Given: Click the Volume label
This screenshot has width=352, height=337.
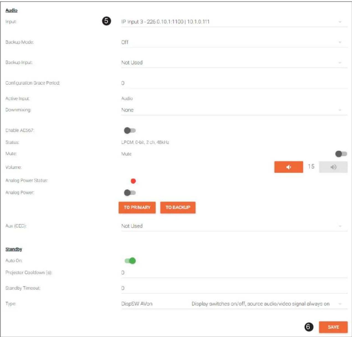Looking at the screenshot, I should coord(13,167).
